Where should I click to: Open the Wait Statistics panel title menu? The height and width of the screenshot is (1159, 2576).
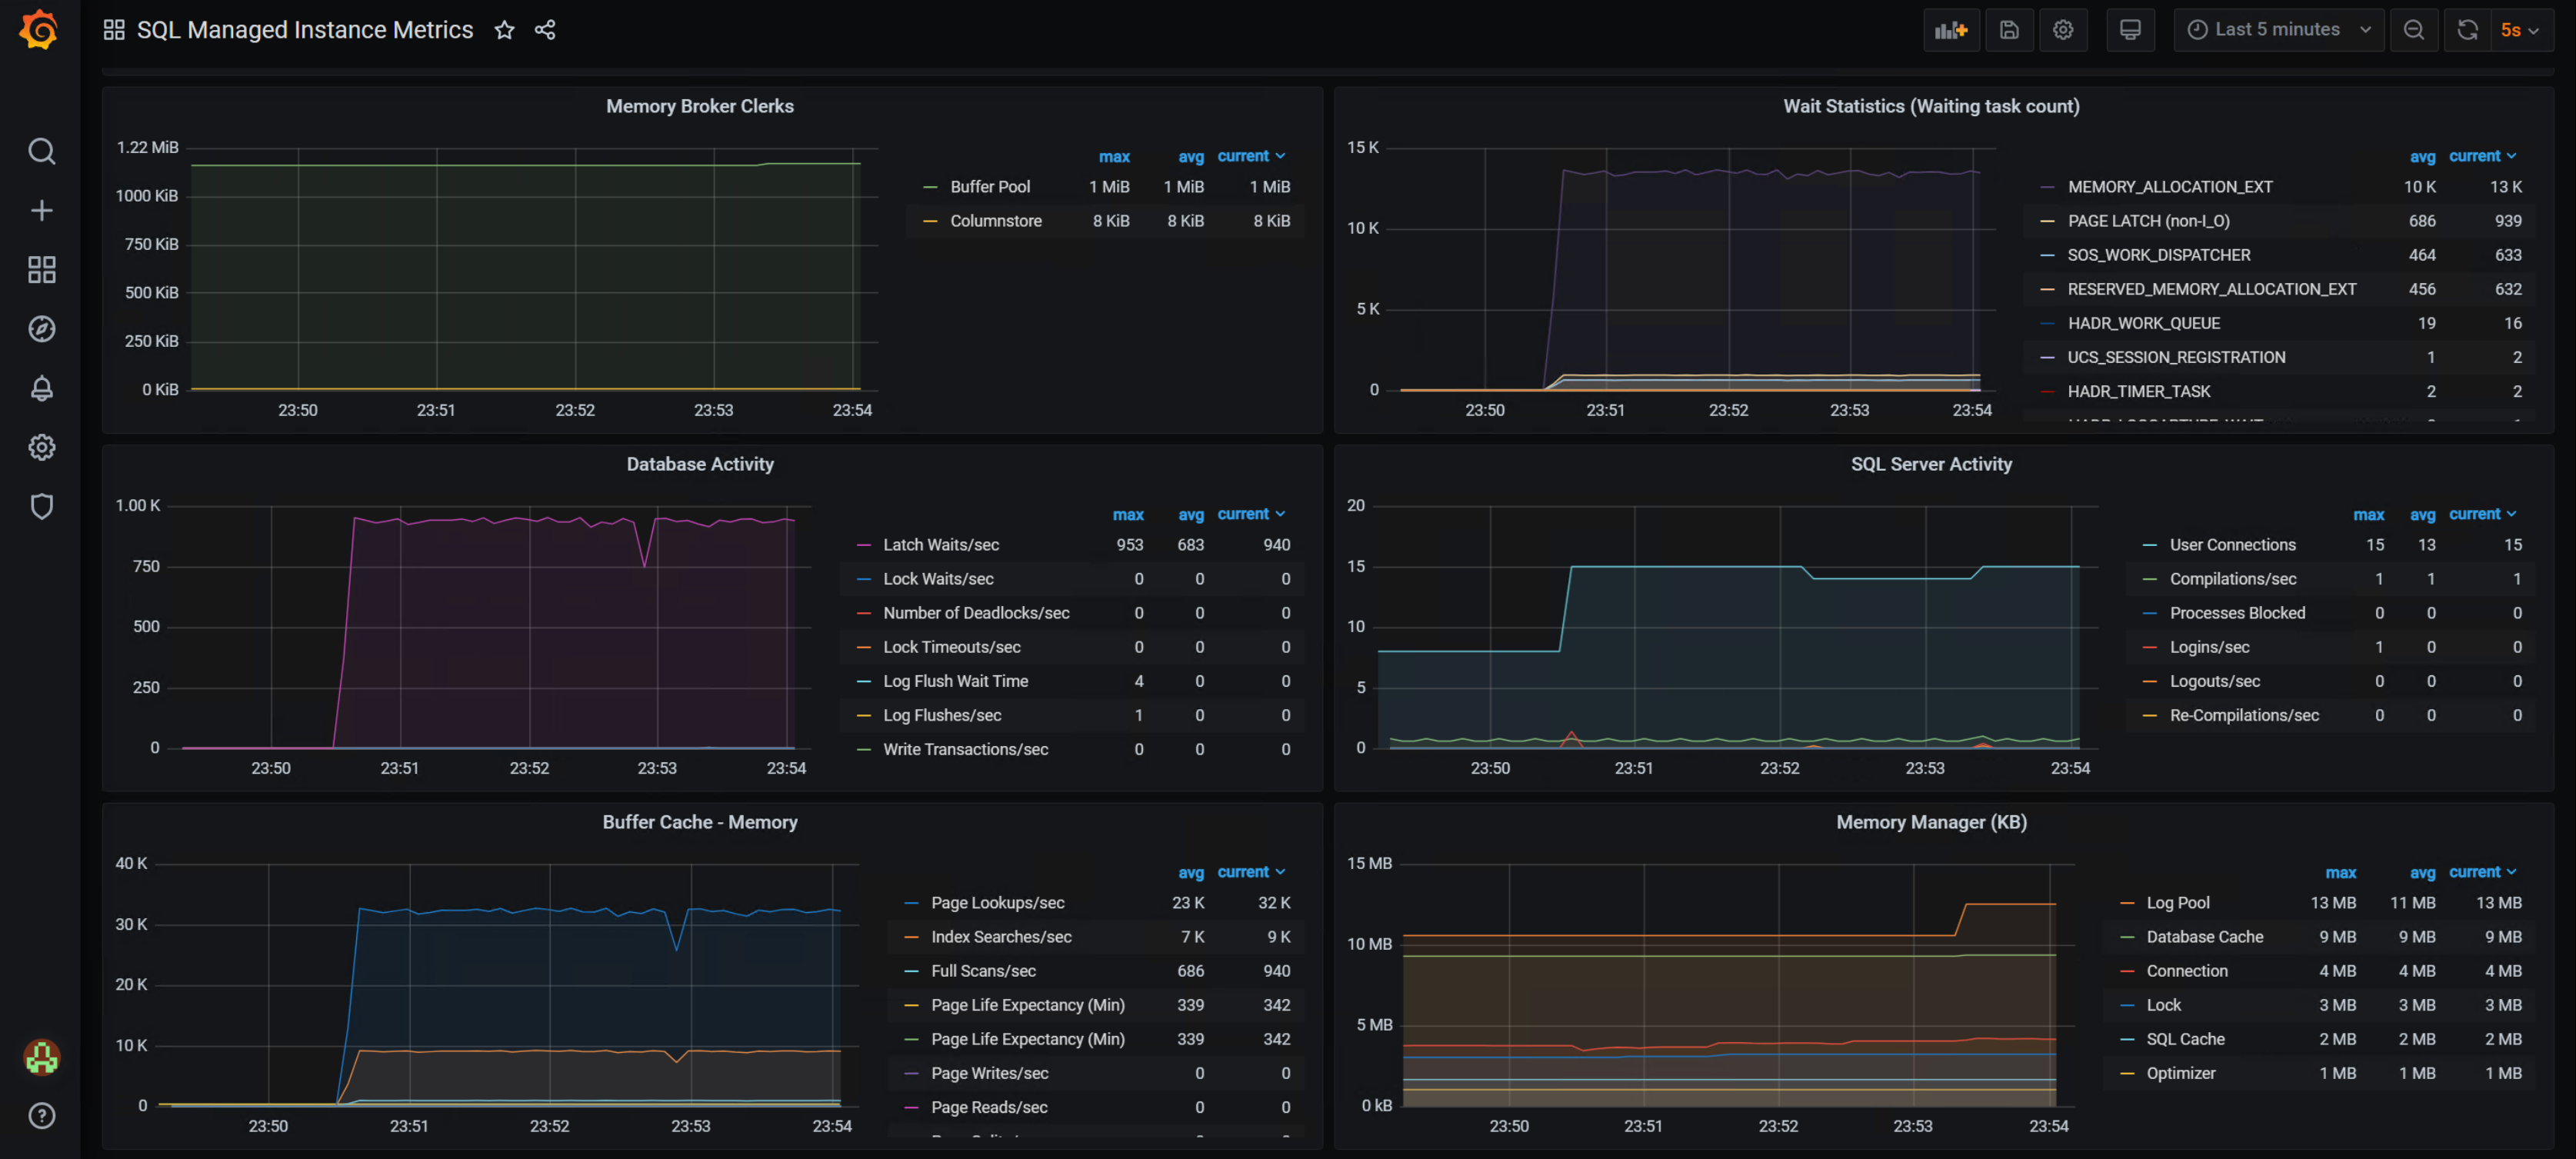point(1931,106)
